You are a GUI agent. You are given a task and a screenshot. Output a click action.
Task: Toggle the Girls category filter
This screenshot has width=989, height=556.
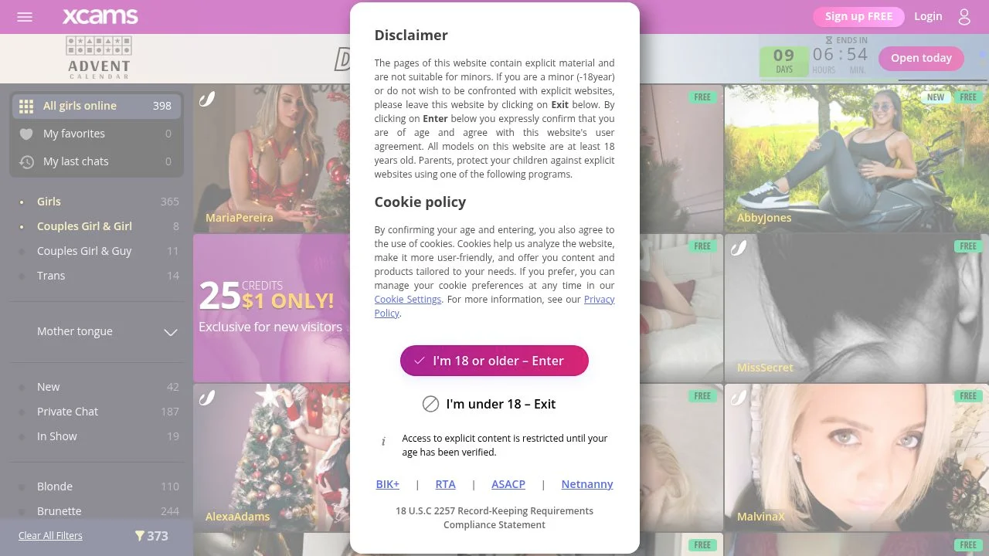pyautogui.click(x=100, y=202)
